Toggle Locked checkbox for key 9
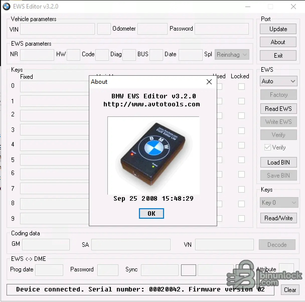 coord(242,218)
